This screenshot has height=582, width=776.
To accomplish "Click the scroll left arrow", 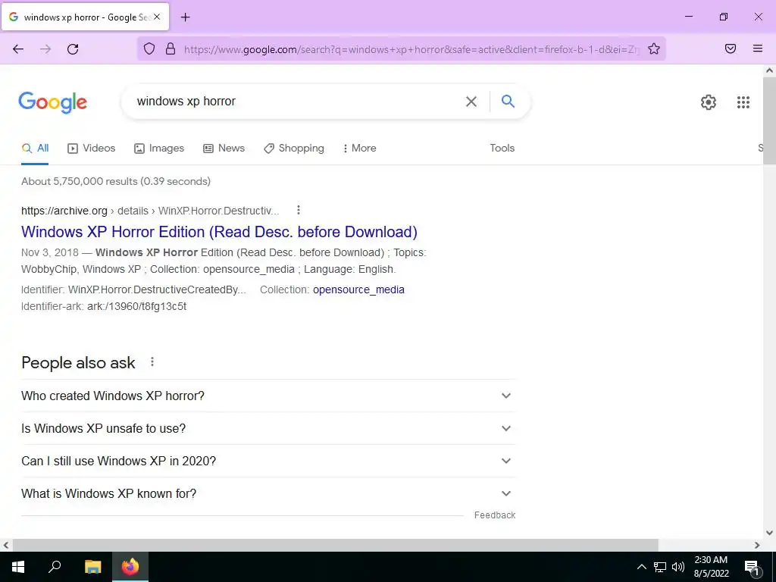I will [x=6, y=546].
